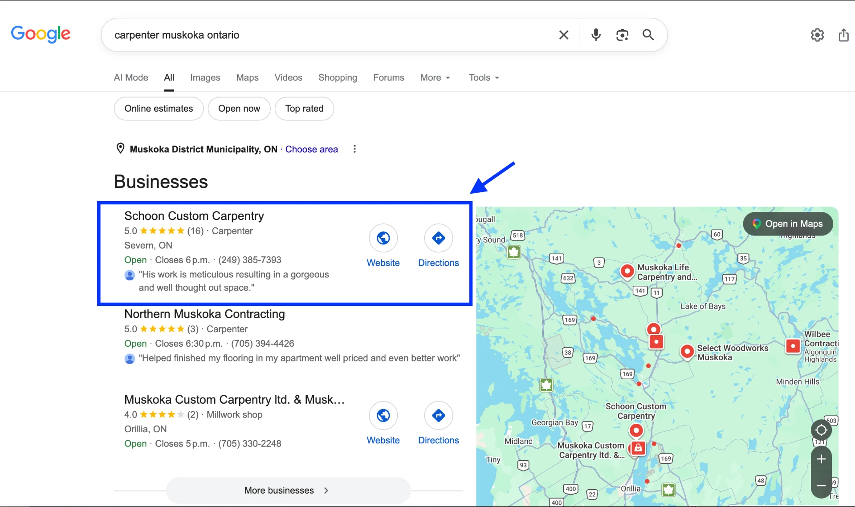Click Muskoka District Municipality, ON text
The image size is (855, 507).
(x=204, y=149)
